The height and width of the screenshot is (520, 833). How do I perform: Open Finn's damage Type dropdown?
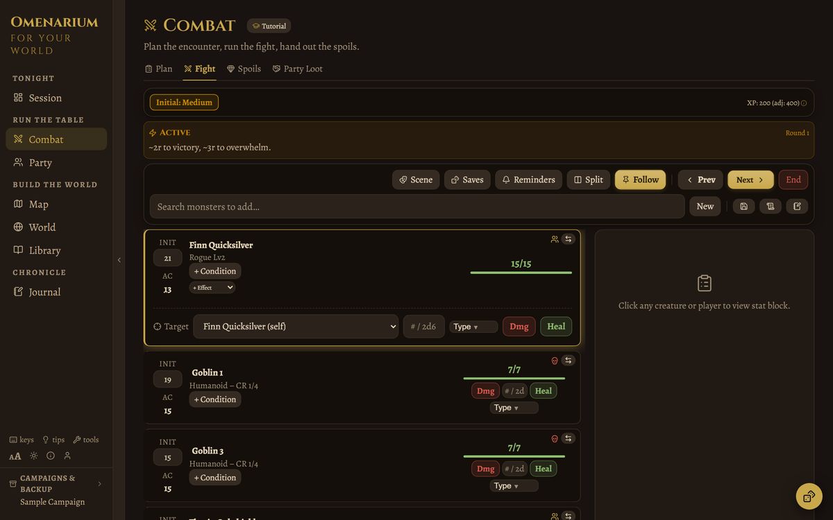(x=473, y=327)
